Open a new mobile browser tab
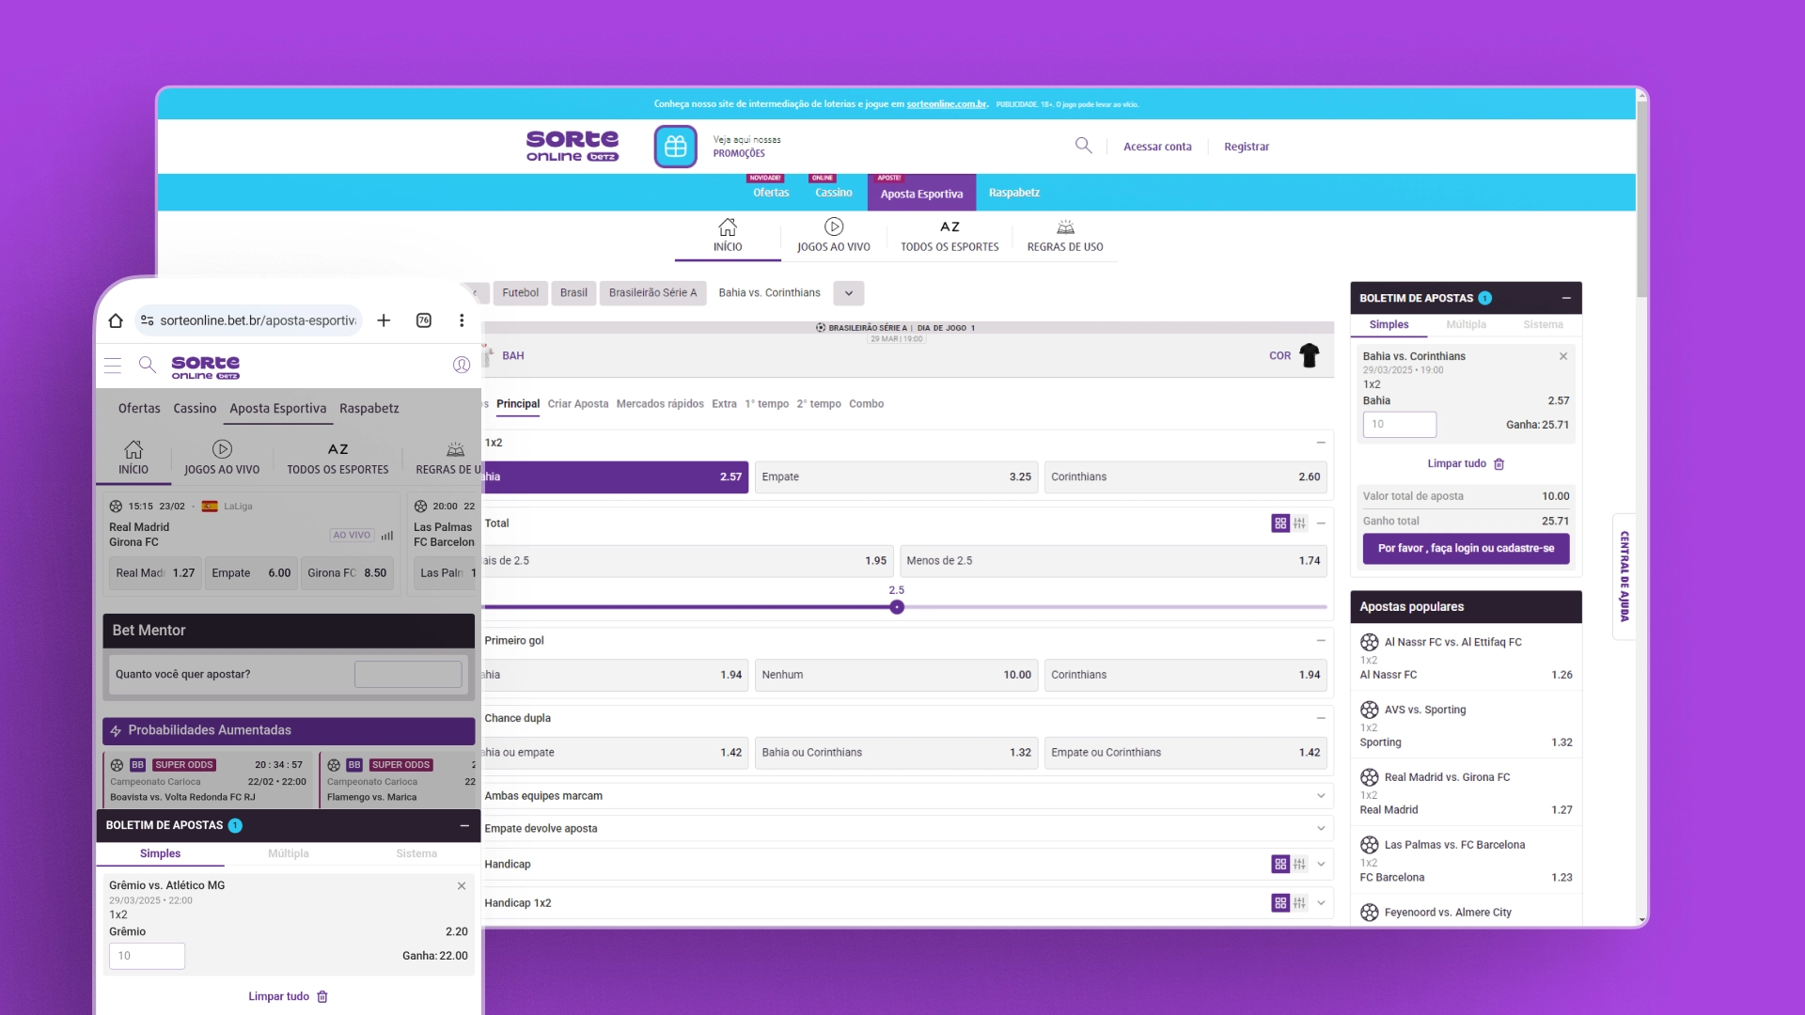Viewport: 1805px width, 1015px height. point(384,320)
